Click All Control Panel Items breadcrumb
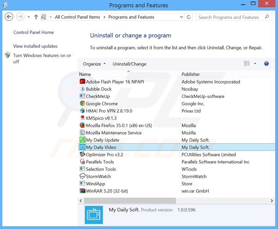 [77, 17]
